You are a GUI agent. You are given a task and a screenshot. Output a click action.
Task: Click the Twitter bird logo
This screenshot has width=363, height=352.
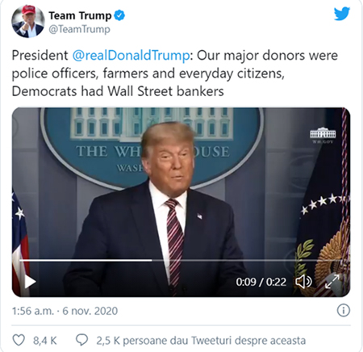[x=342, y=14]
